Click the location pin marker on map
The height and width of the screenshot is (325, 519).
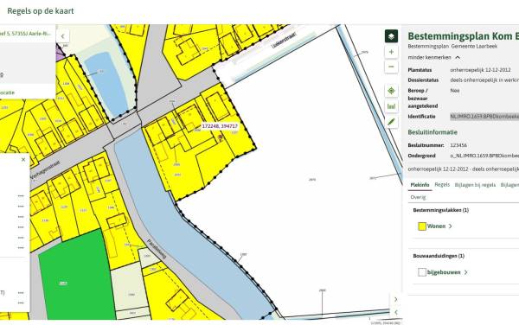tap(221, 137)
